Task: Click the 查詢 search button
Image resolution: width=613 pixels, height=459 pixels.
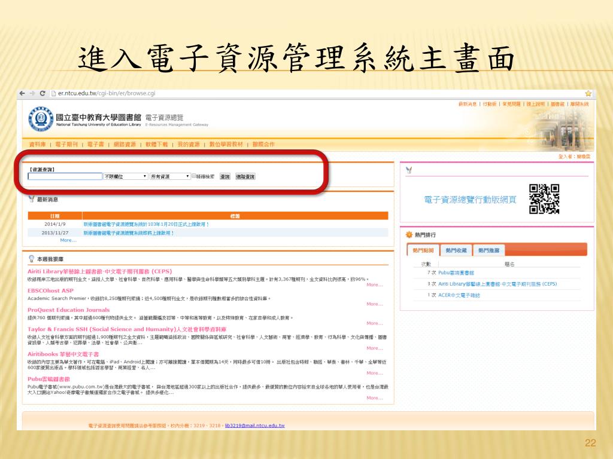Action: (225, 176)
